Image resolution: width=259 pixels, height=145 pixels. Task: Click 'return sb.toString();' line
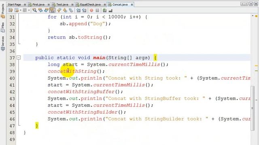(x=79, y=37)
